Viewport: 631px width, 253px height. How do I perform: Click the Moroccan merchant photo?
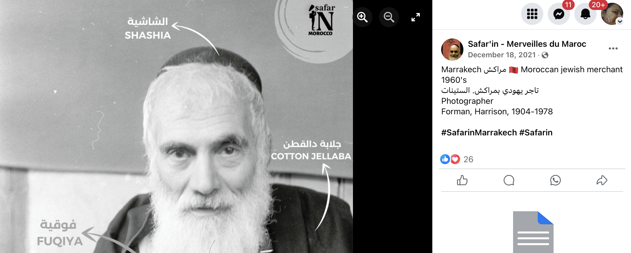pyautogui.click(x=176, y=126)
